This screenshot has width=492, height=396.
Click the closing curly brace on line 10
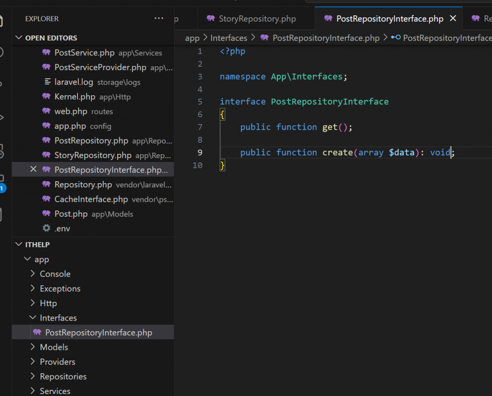222,165
